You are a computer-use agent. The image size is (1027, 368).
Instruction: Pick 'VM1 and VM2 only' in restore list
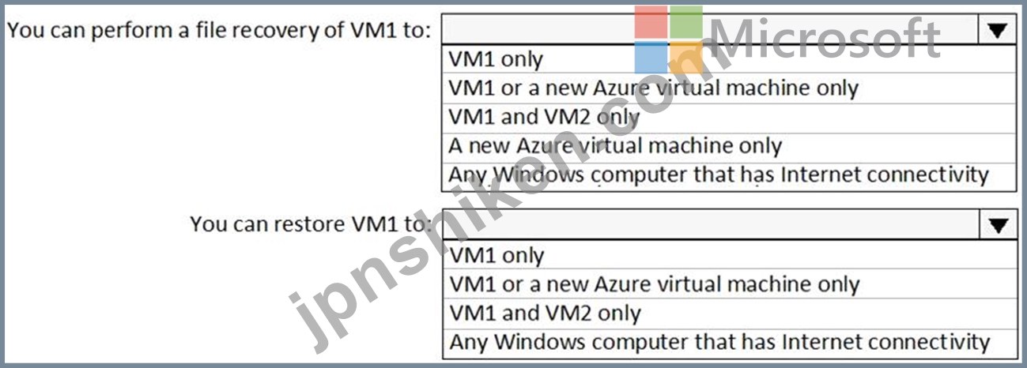click(x=545, y=314)
